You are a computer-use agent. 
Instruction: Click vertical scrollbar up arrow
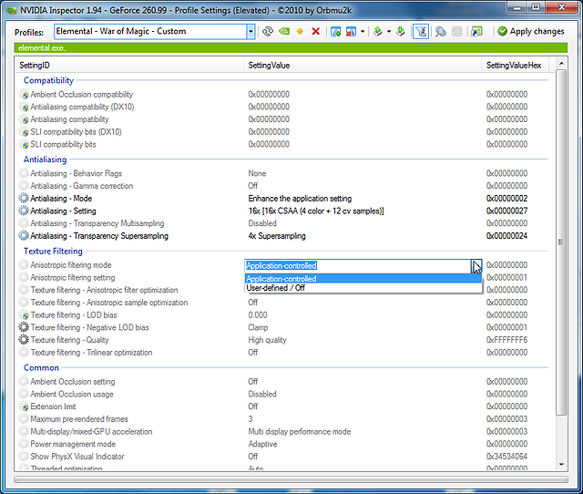tap(561, 64)
